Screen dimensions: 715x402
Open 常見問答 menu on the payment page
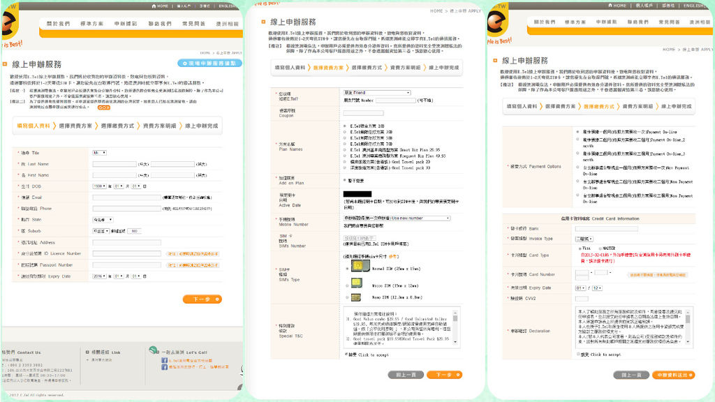[x=668, y=22]
